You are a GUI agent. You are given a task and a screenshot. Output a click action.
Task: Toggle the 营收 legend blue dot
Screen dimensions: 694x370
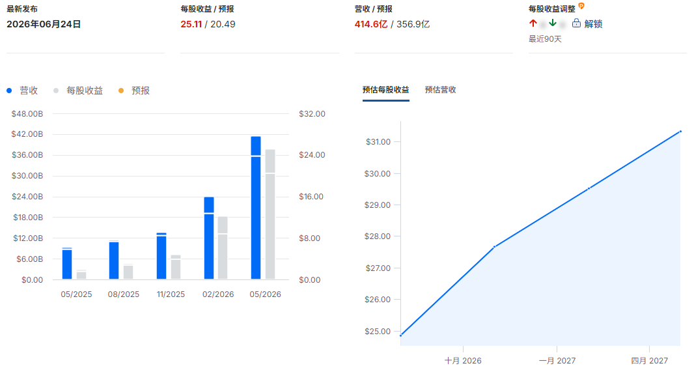pos(9,91)
